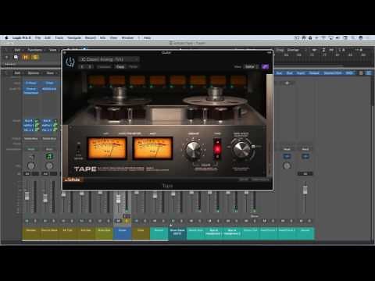Image resolution: width=375 pixels, height=281 pixels.
Task: Click the Tape Speed knob
Action: pyautogui.click(x=241, y=149)
